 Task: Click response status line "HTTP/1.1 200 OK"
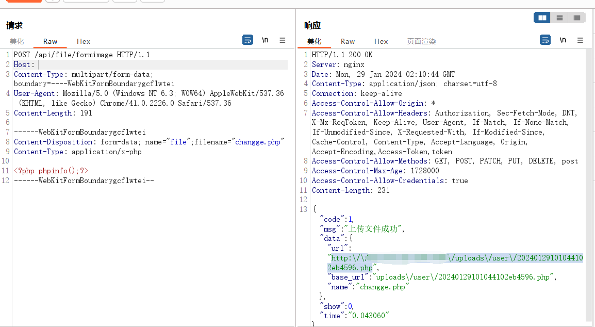point(342,55)
